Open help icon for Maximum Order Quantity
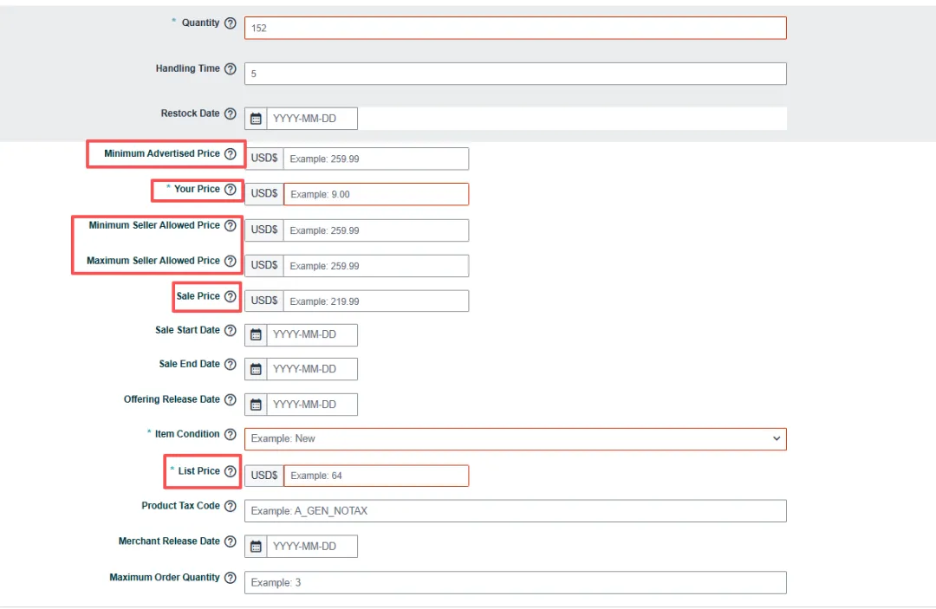The width and height of the screenshot is (936, 609). [x=231, y=578]
